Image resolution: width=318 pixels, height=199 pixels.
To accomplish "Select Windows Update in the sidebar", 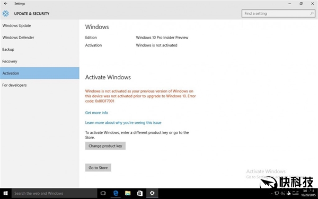I will pos(40,26).
